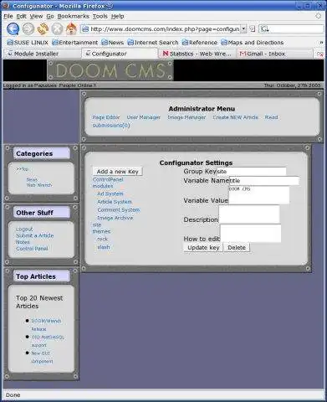Open New GUI component article link

tap(42, 357)
